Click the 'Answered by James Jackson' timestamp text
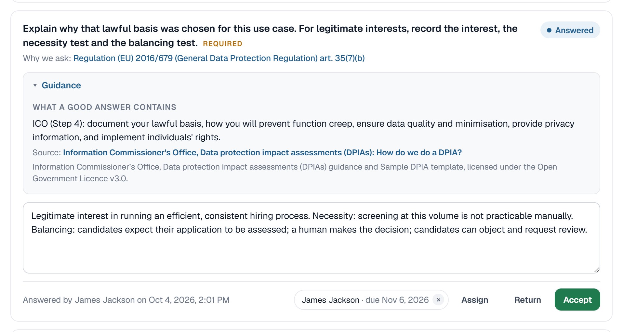Screen dimensions: 623x332 (126, 300)
